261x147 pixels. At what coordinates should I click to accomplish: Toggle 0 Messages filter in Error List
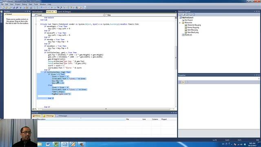click(62, 116)
